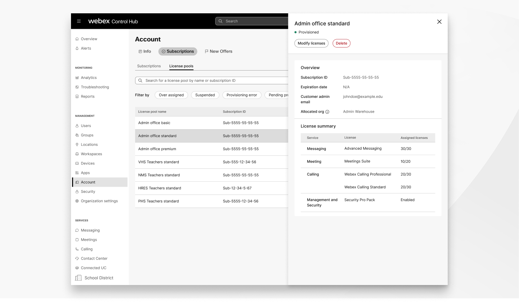Select the Subscriptions pill tab
This screenshot has width=519, height=303.
click(178, 51)
